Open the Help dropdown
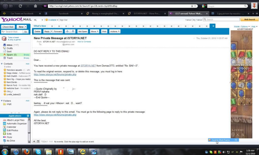This screenshot has height=155, width=259. (254, 26)
